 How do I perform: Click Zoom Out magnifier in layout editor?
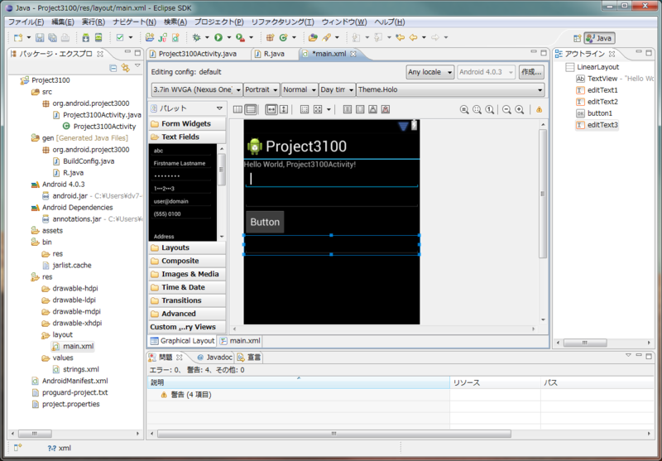point(506,110)
